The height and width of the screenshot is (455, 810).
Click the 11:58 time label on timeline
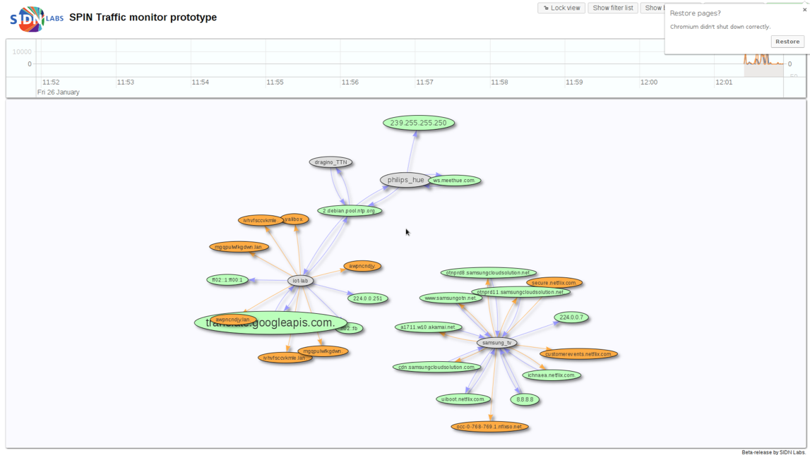click(499, 82)
